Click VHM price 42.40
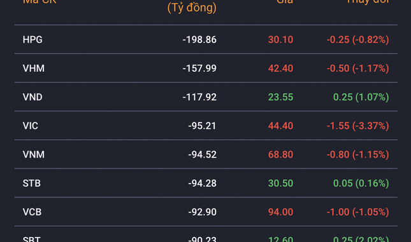Image resolution: width=411 pixels, height=242 pixels. click(x=280, y=69)
